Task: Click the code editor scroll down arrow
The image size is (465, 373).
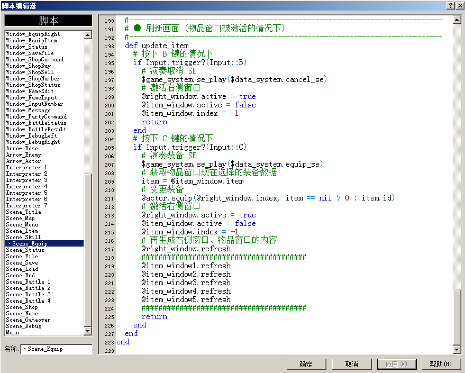Action: click(457, 350)
